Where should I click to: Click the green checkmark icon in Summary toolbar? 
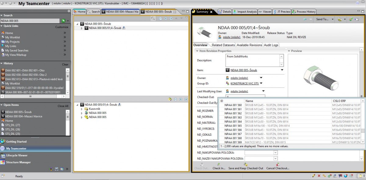tap(351, 19)
